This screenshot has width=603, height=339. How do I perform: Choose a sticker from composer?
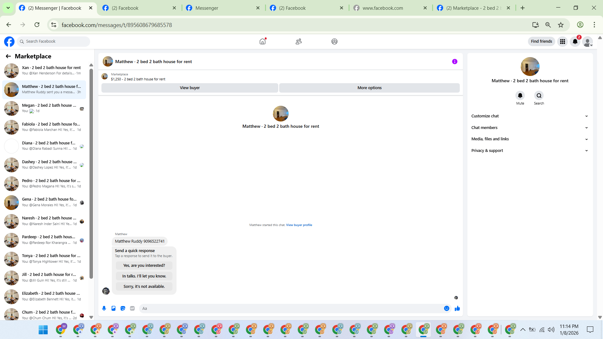(123, 309)
